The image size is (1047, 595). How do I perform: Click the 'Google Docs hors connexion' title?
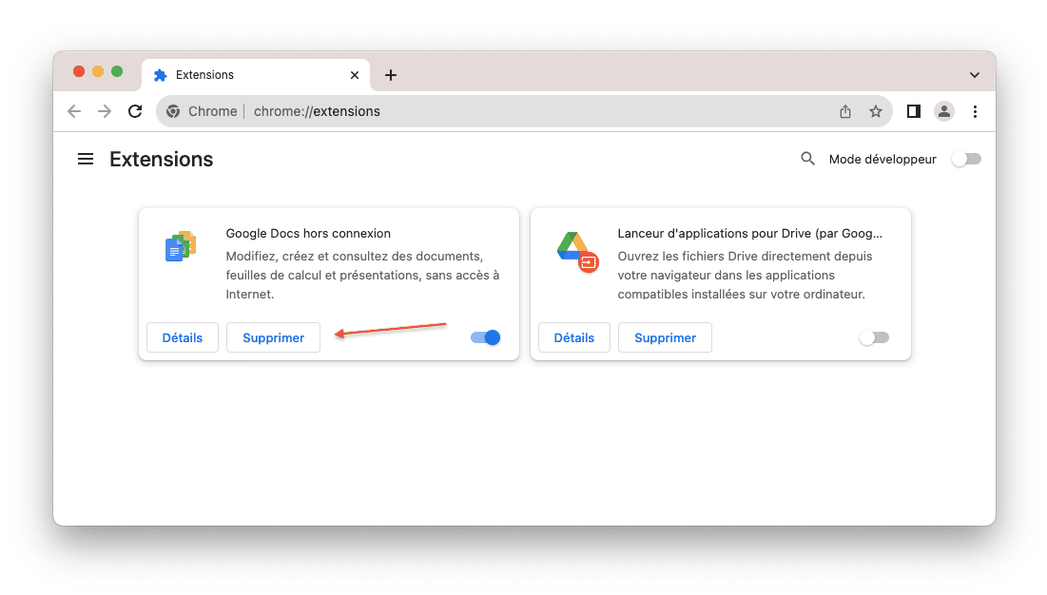point(308,234)
